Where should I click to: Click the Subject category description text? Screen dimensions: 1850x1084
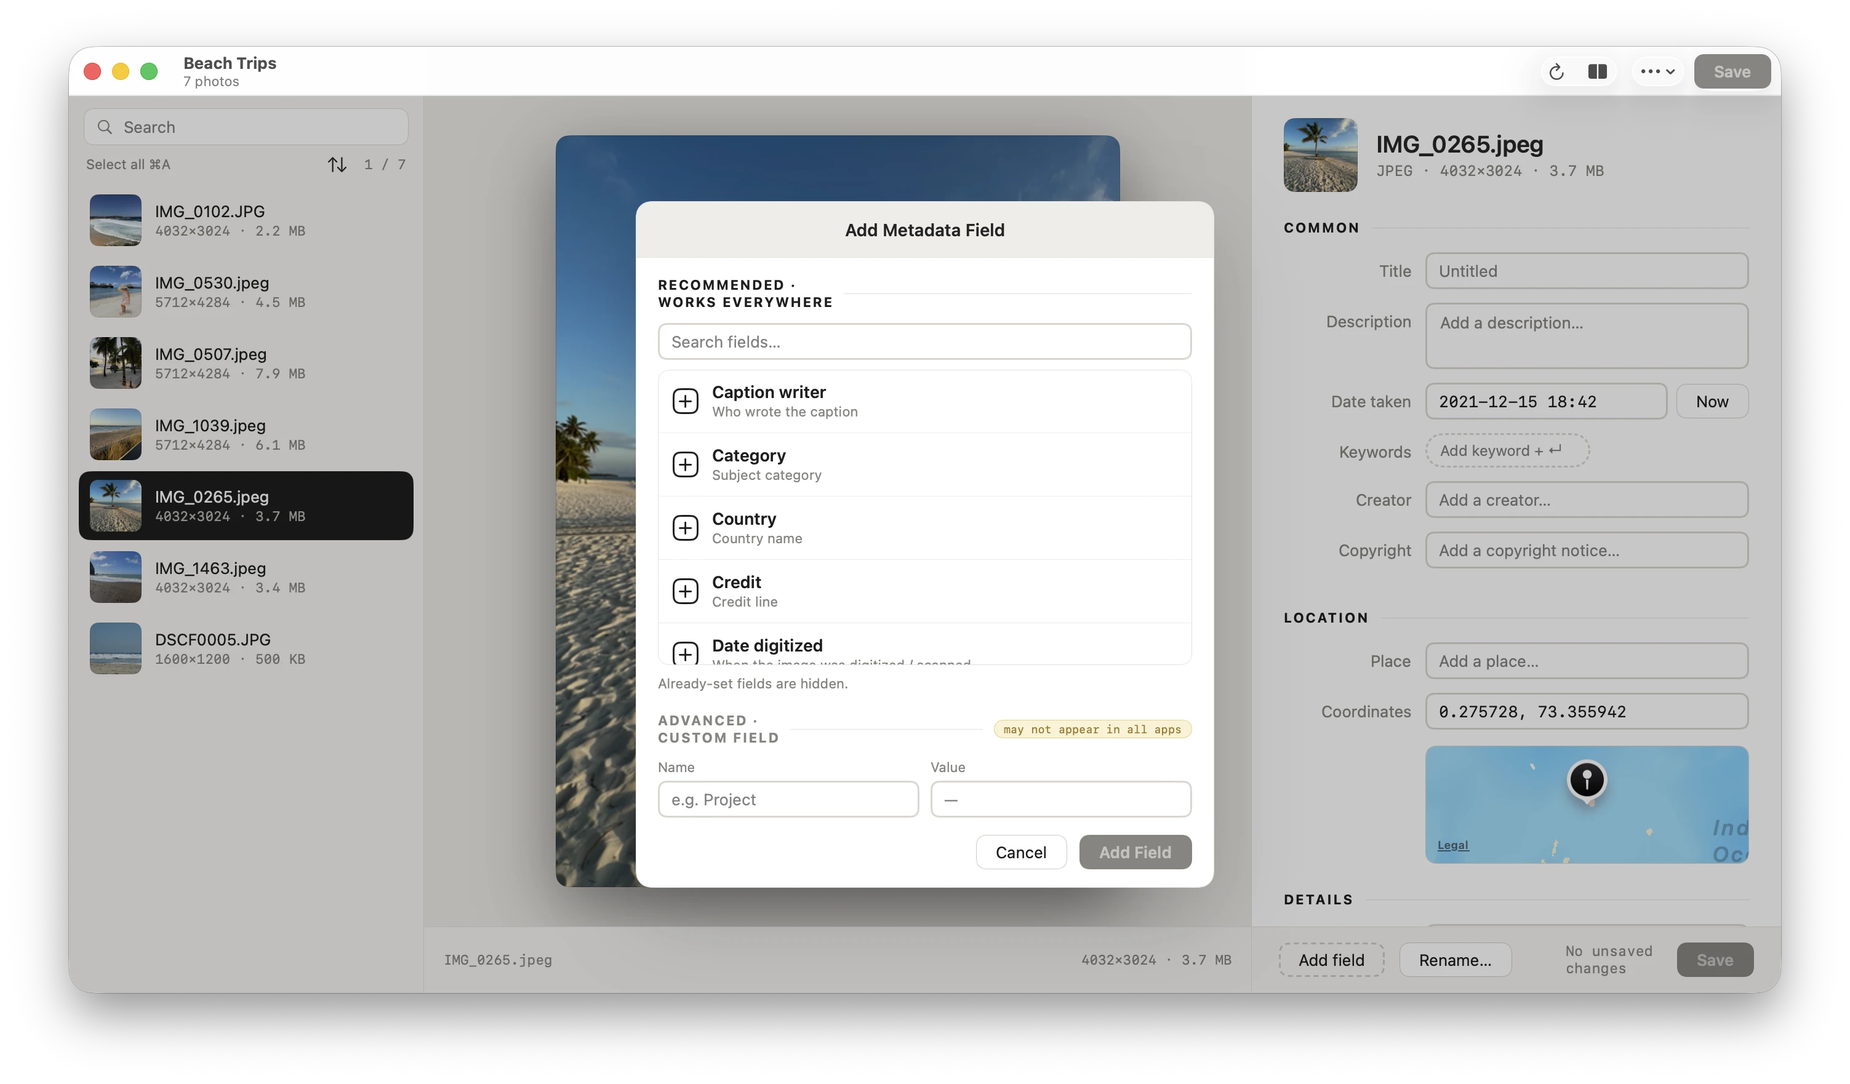[x=766, y=476]
